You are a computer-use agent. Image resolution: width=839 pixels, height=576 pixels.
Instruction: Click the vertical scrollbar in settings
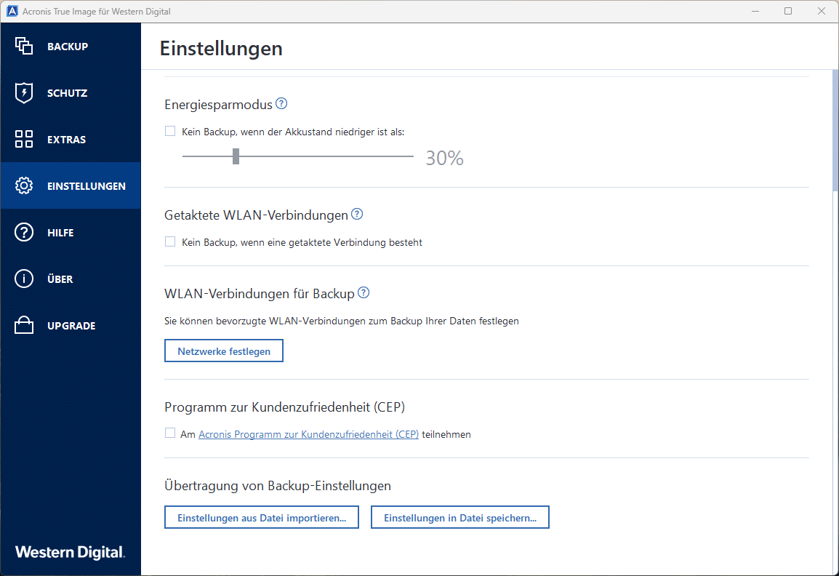pos(835,131)
